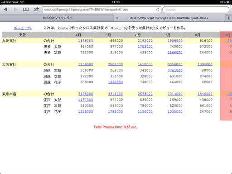
Task: Tap the Safari back arrow
Action: 5,10
